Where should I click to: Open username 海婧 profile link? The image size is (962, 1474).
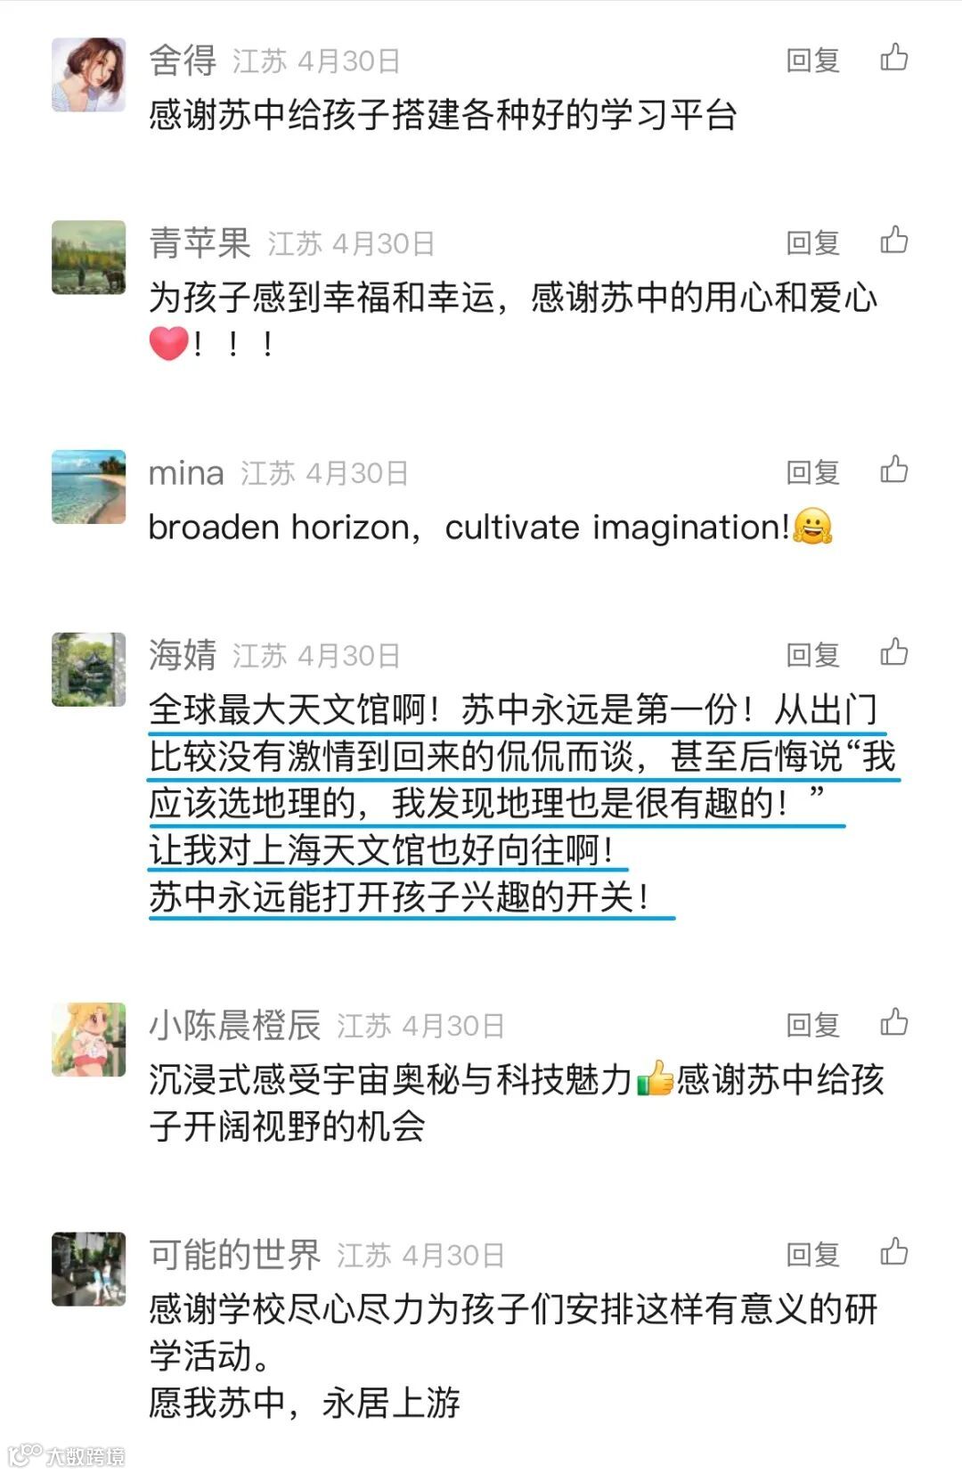pyautogui.click(x=183, y=655)
